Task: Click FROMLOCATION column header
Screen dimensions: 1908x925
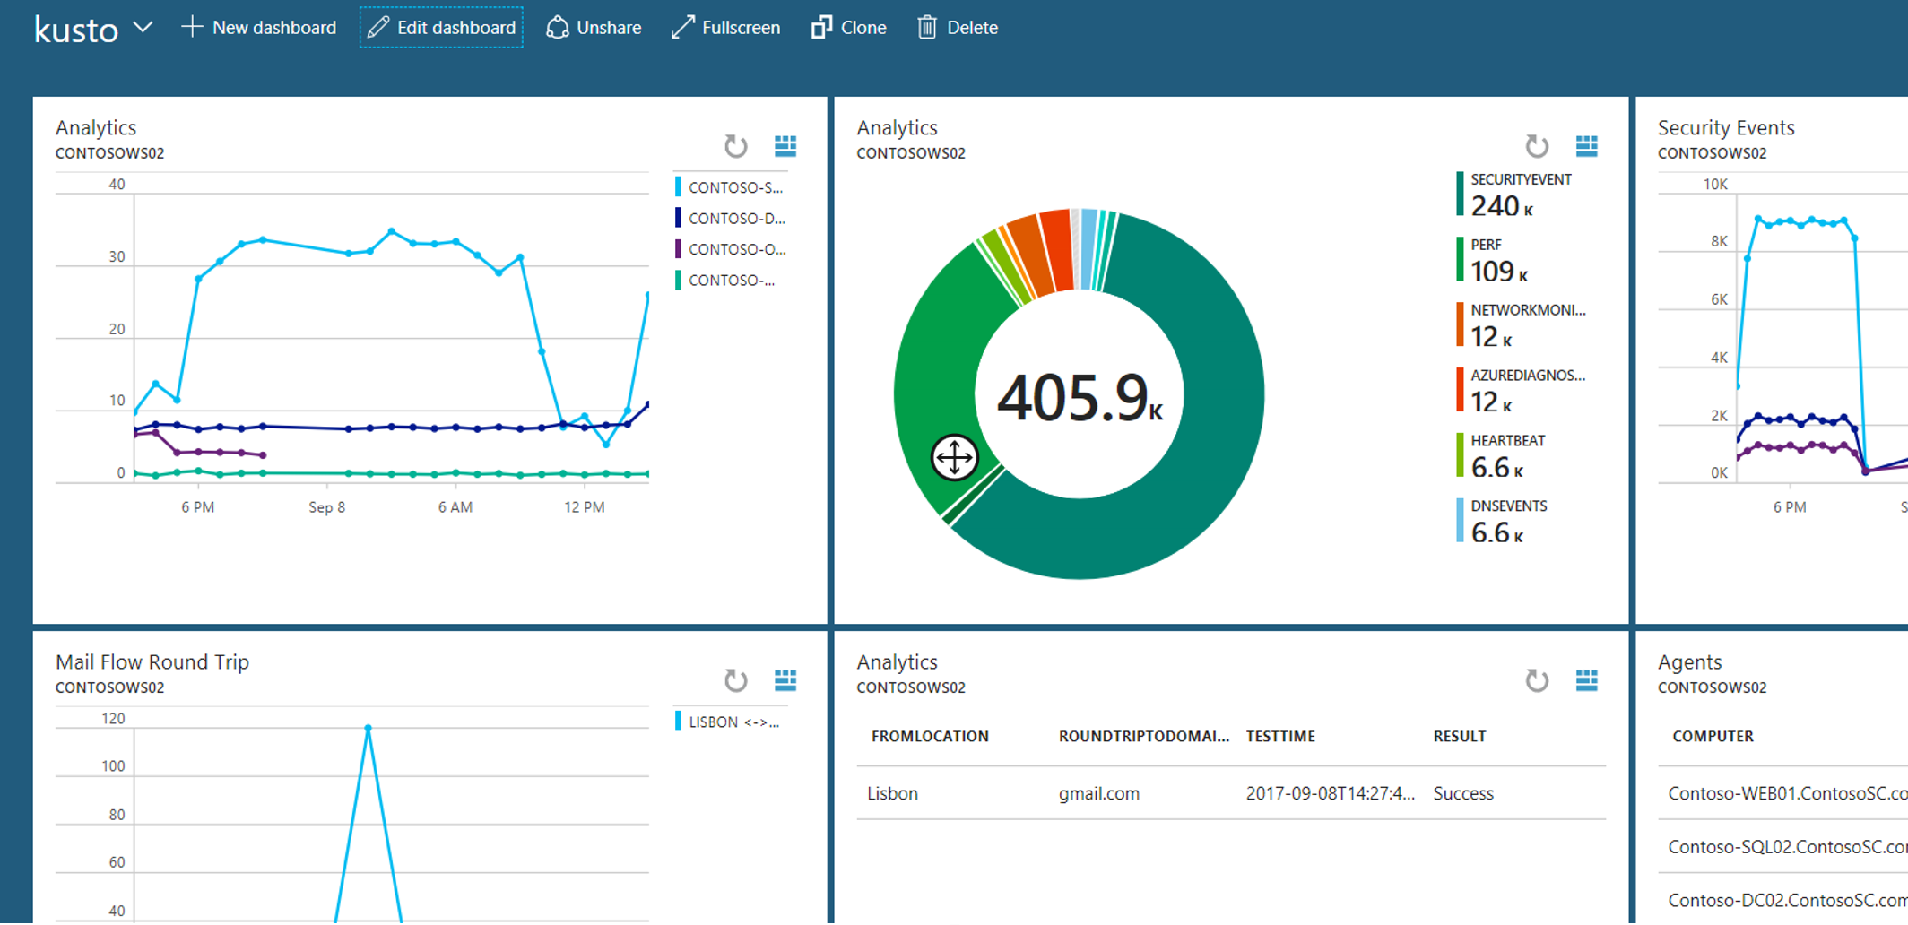Action: point(930,736)
